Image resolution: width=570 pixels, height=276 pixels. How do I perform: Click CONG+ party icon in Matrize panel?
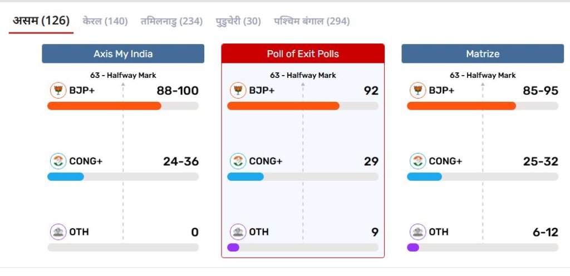tap(417, 161)
